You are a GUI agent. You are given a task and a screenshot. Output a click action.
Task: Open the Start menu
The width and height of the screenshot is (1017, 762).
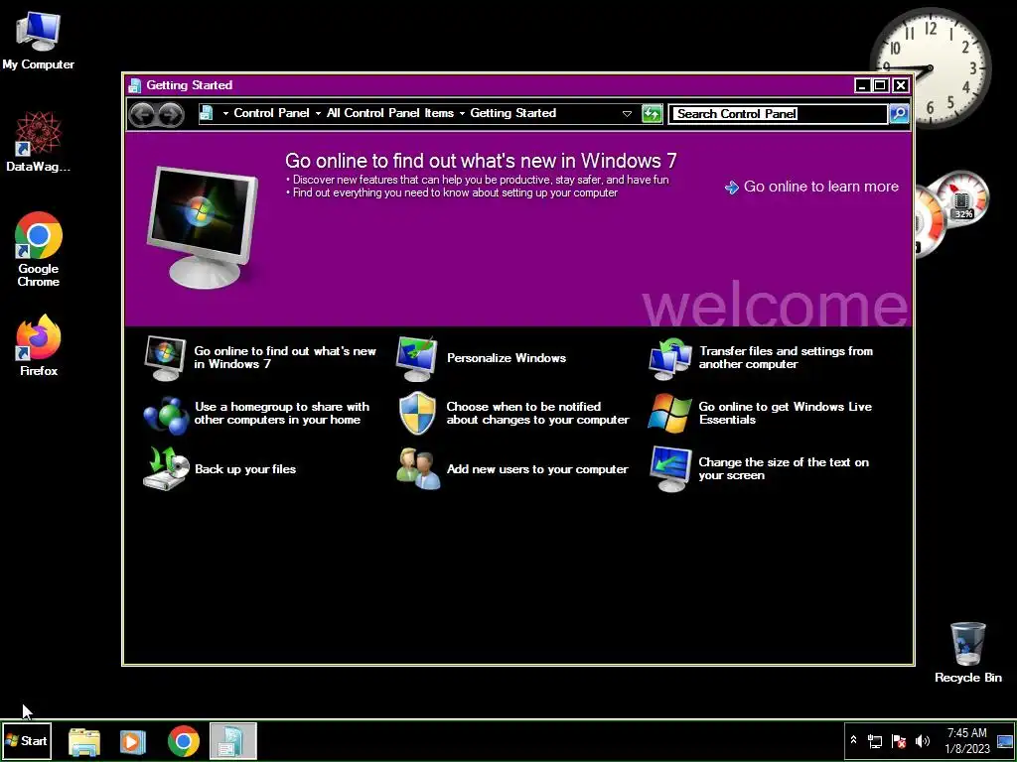pyautogui.click(x=26, y=740)
